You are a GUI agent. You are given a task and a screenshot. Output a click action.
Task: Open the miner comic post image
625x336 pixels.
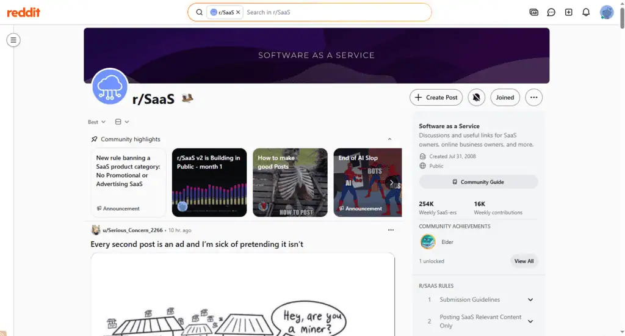click(x=243, y=294)
